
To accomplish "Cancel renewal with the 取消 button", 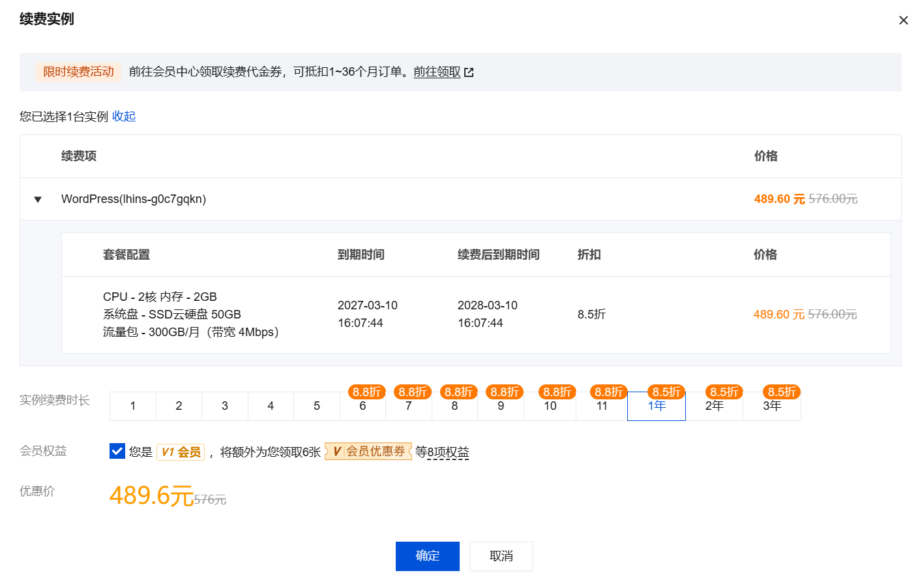I will pyautogui.click(x=501, y=556).
